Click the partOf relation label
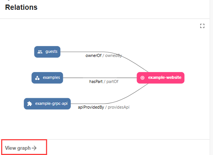 [112, 81]
